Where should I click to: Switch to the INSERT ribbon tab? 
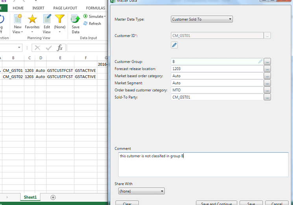[x=38, y=8]
